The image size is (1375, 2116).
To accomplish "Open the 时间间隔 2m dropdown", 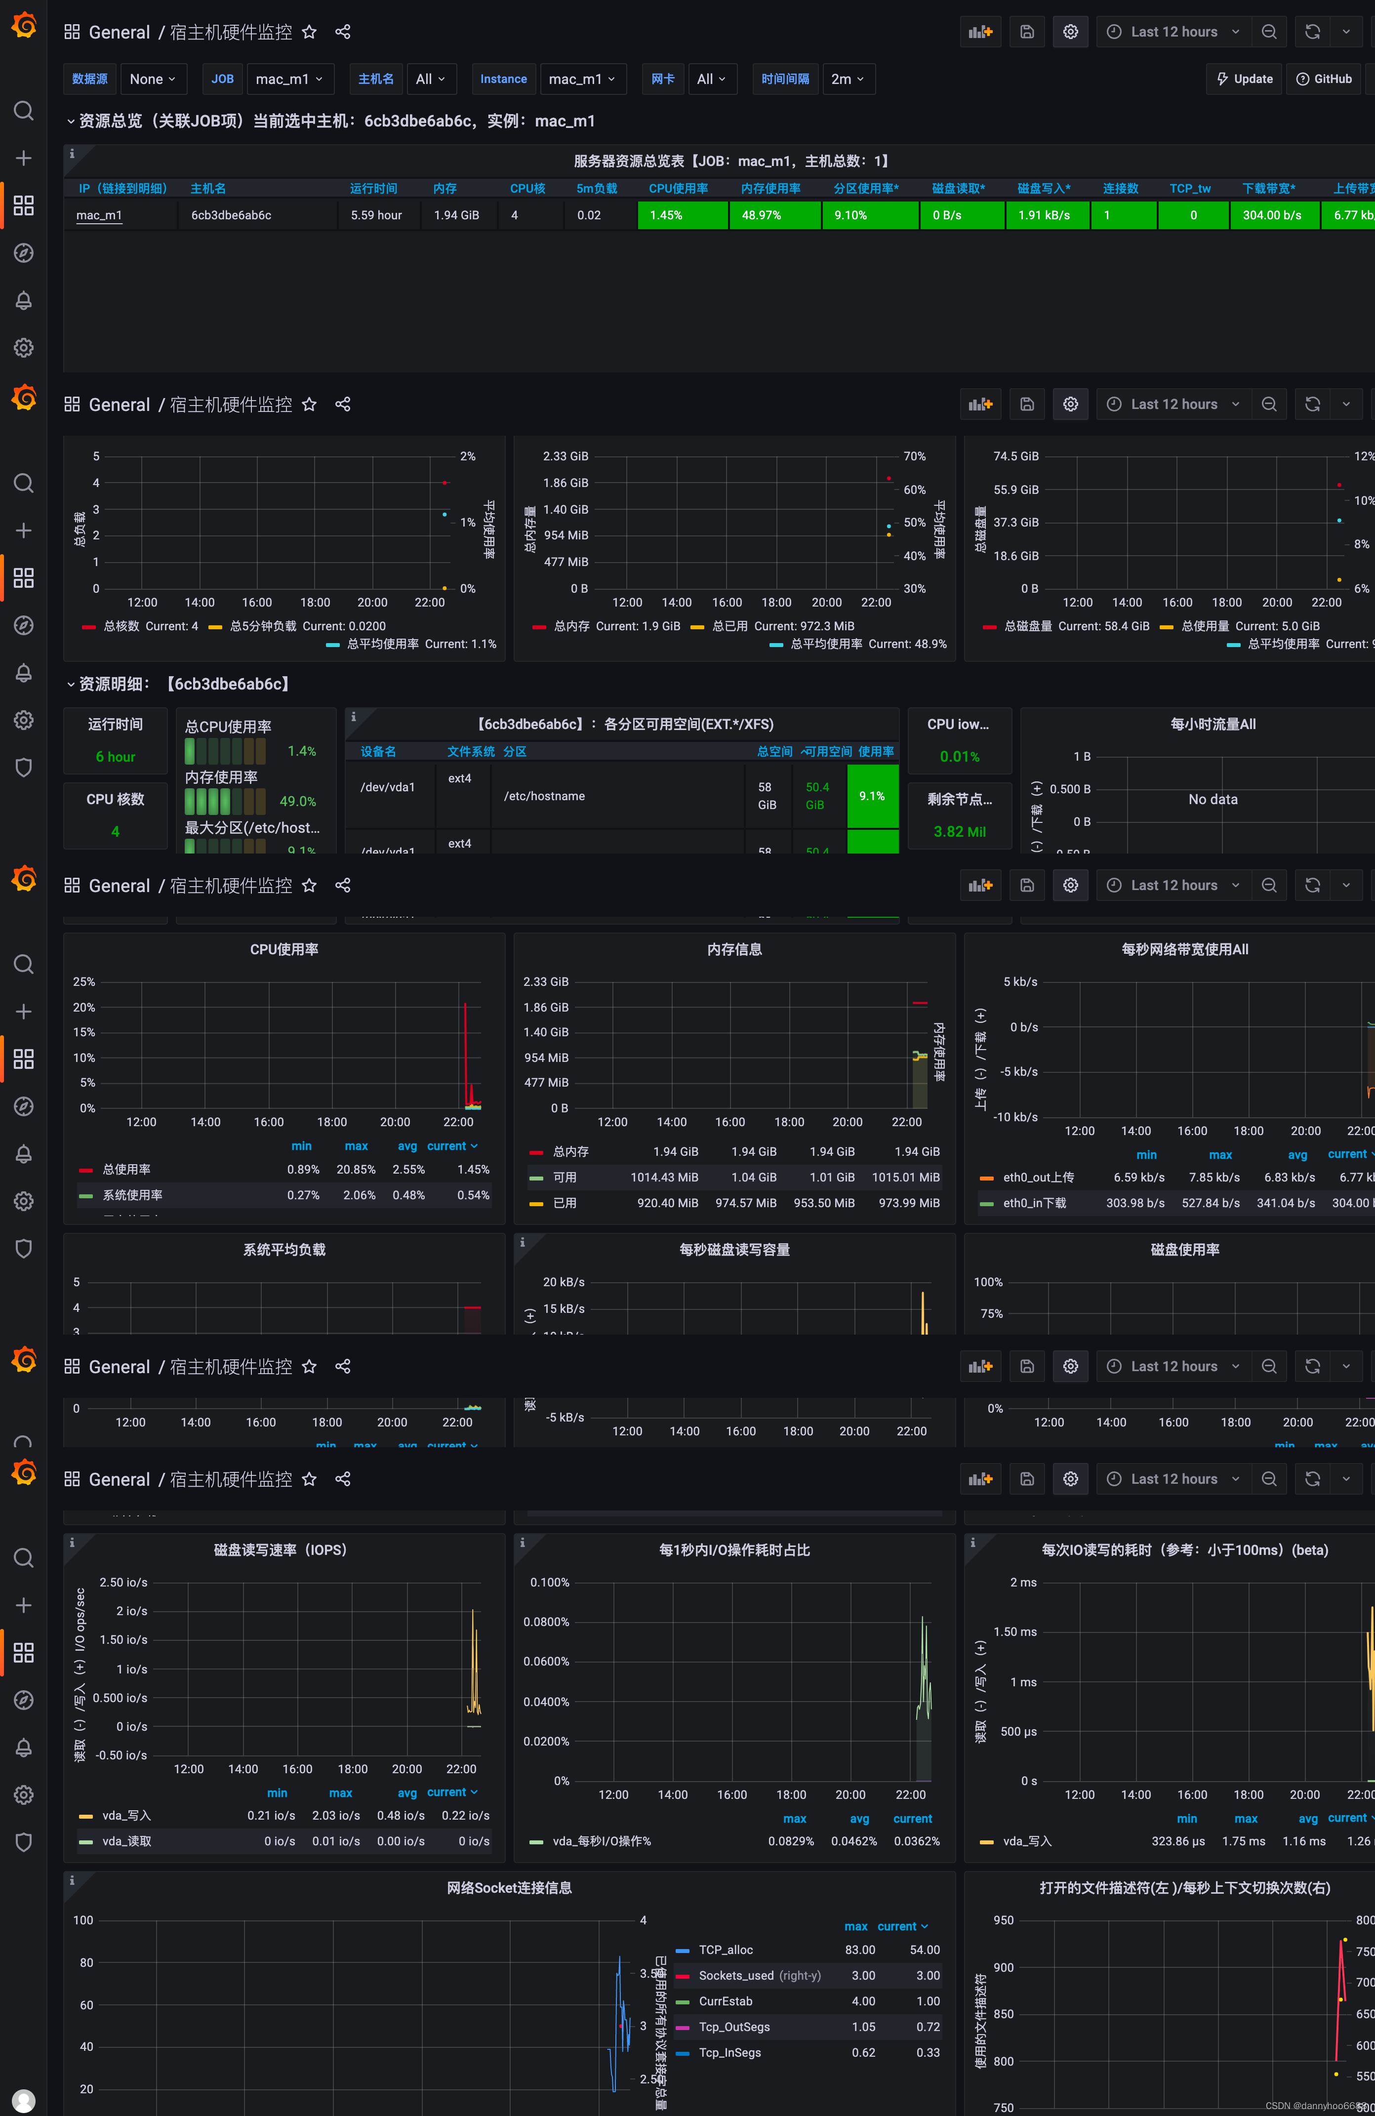I will click(x=847, y=79).
